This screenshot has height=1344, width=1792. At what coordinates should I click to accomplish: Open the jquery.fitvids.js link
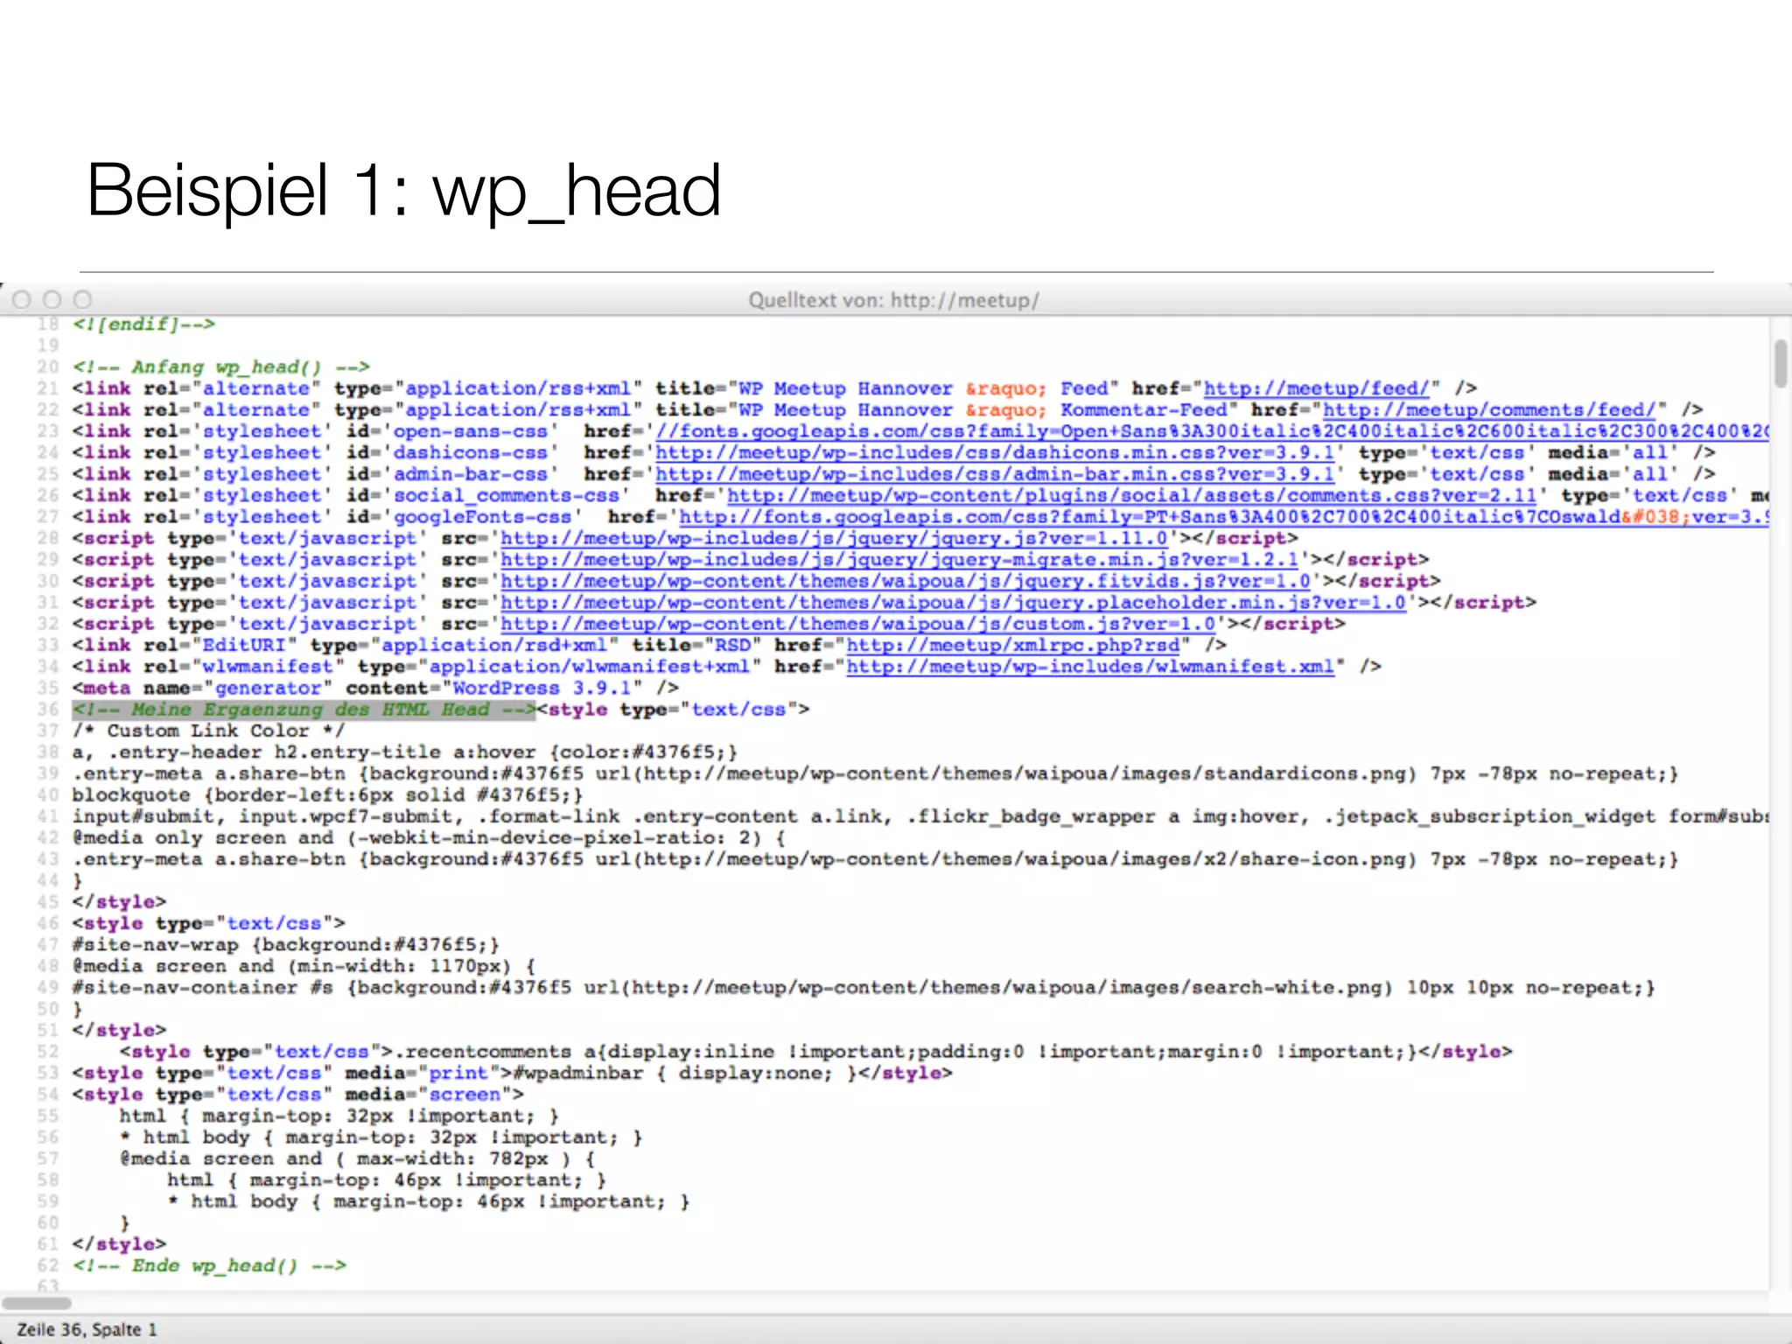point(906,581)
